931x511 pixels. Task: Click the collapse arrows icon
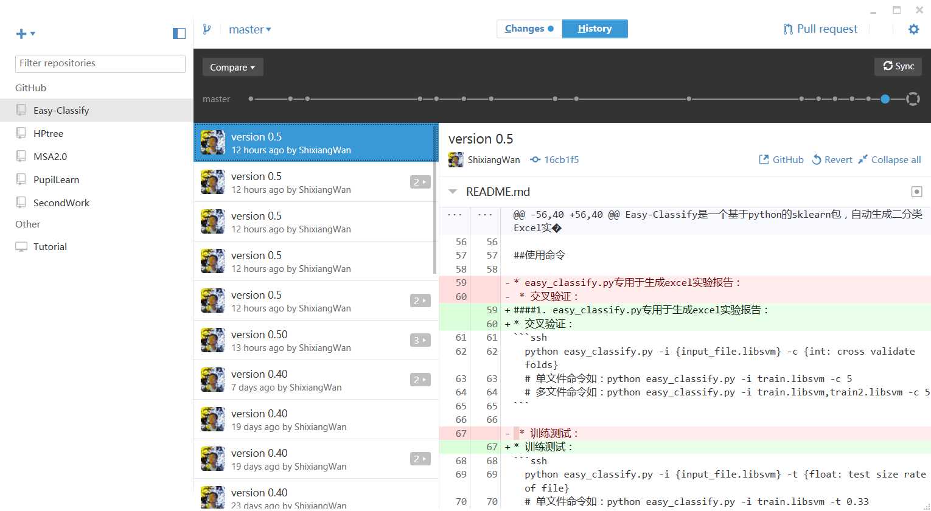[863, 159]
